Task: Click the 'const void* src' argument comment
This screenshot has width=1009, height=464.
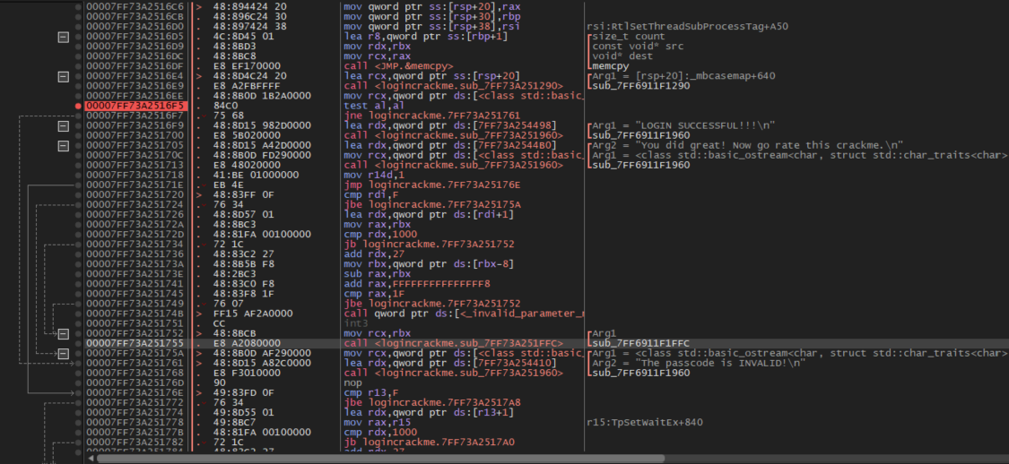Action: [x=638, y=47]
